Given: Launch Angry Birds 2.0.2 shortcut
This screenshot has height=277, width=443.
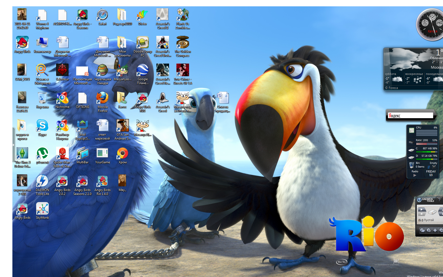Looking at the screenshot, I should pos(62,185).
